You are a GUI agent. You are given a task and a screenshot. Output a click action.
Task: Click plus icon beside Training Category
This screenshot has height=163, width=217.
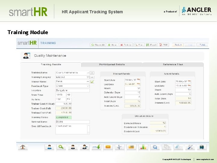(x=92, y=77)
